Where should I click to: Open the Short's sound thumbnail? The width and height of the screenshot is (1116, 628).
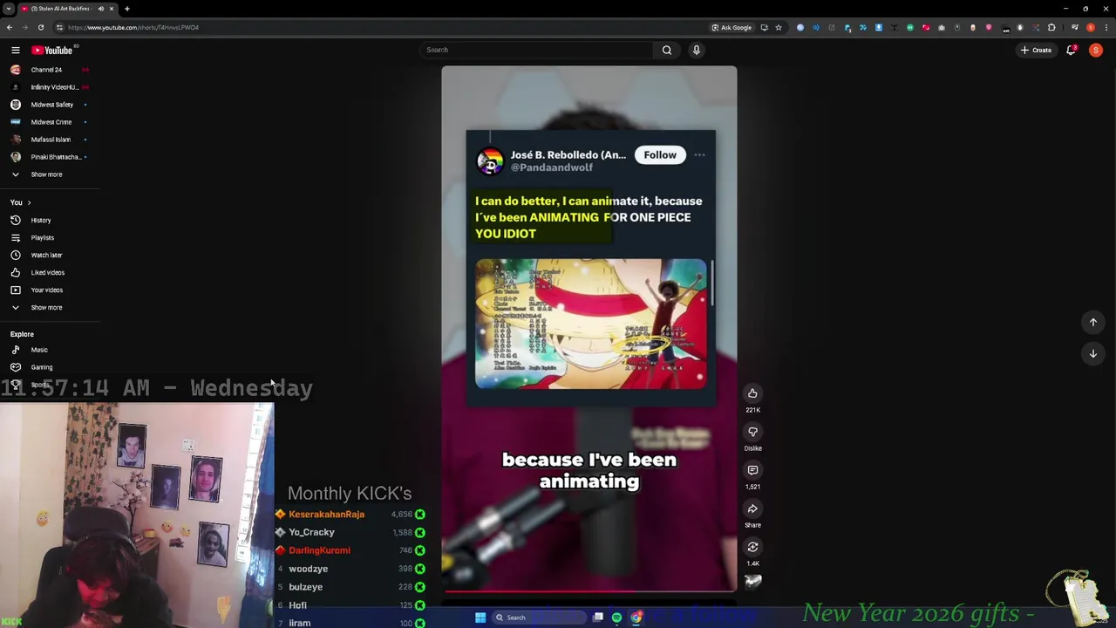[x=752, y=582]
